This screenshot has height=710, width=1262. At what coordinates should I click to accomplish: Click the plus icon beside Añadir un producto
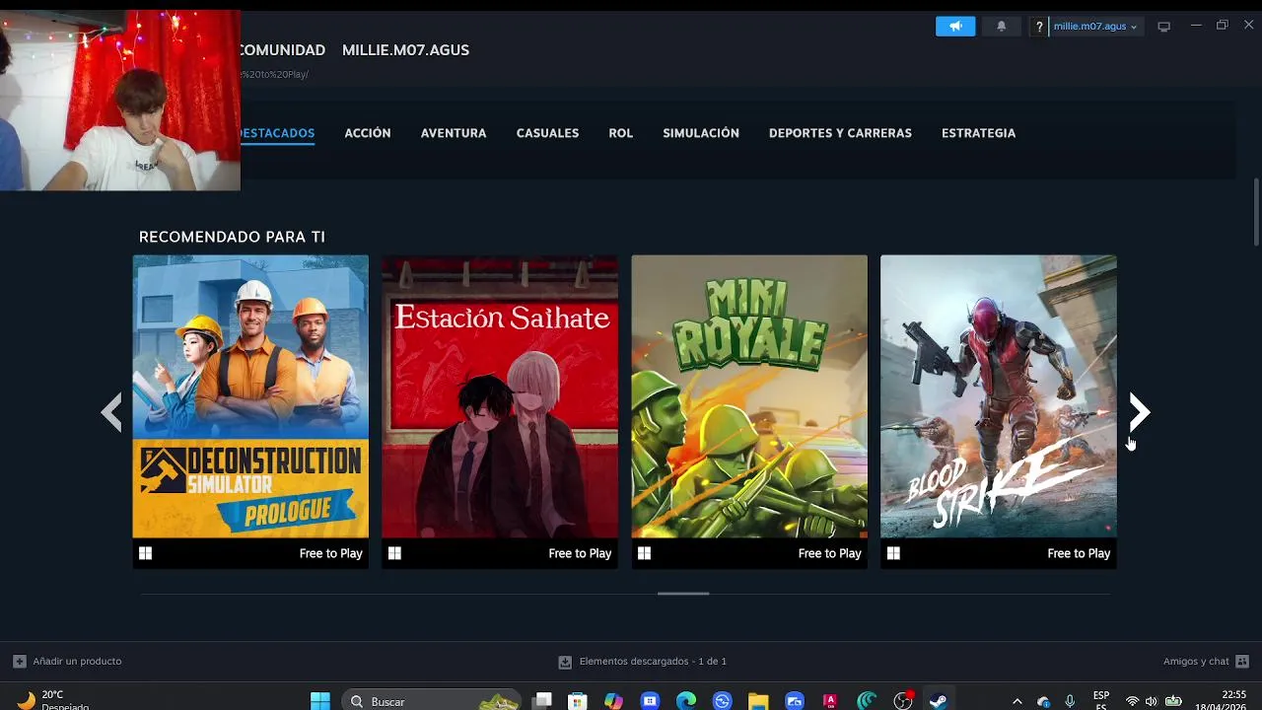coord(20,661)
